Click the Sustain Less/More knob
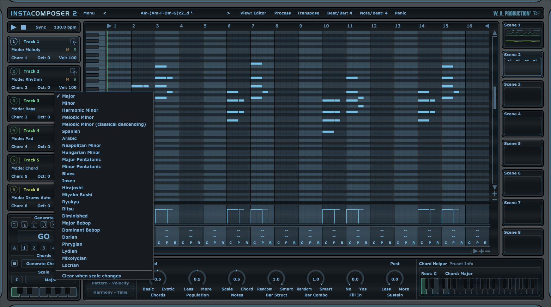Image resolution: width=551 pixels, height=307 pixels. [x=395, y=279]
